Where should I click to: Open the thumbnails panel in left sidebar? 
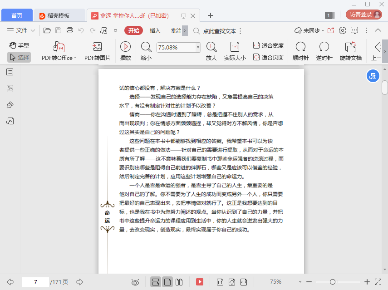[10, 88]
